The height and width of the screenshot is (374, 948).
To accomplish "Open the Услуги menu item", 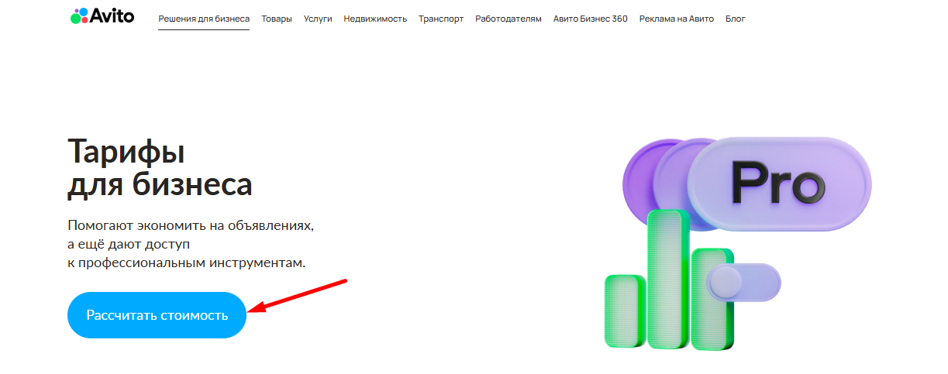I will pyautogui.click(x=318, y=19).
